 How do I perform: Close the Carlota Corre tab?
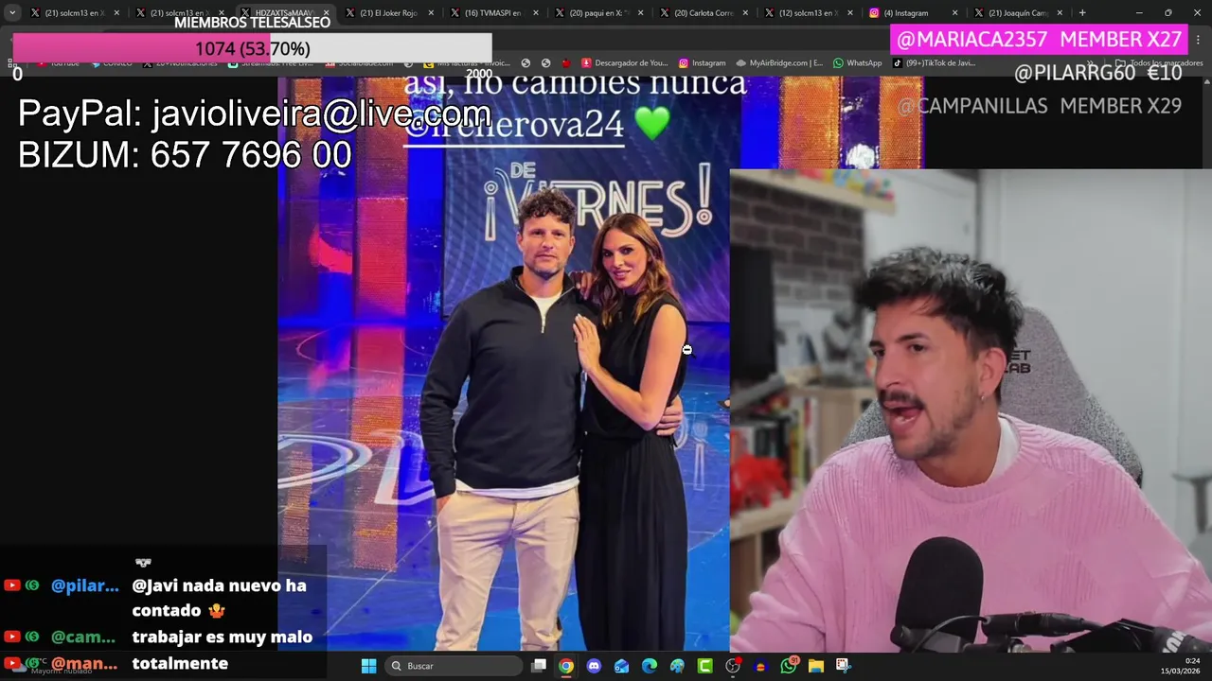[746, 13]
